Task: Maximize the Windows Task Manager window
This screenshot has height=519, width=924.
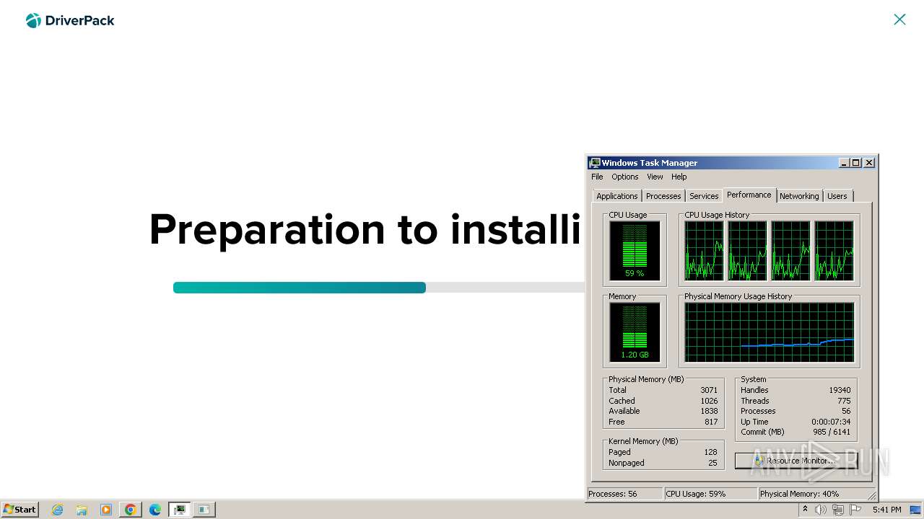Action: (856, 163)
